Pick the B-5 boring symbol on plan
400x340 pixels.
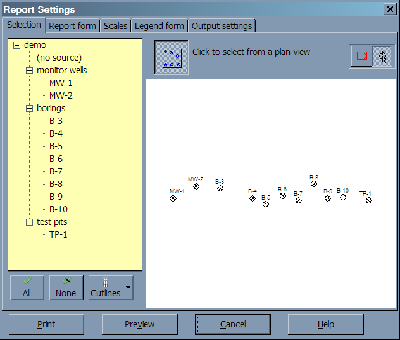coord(266,204)
